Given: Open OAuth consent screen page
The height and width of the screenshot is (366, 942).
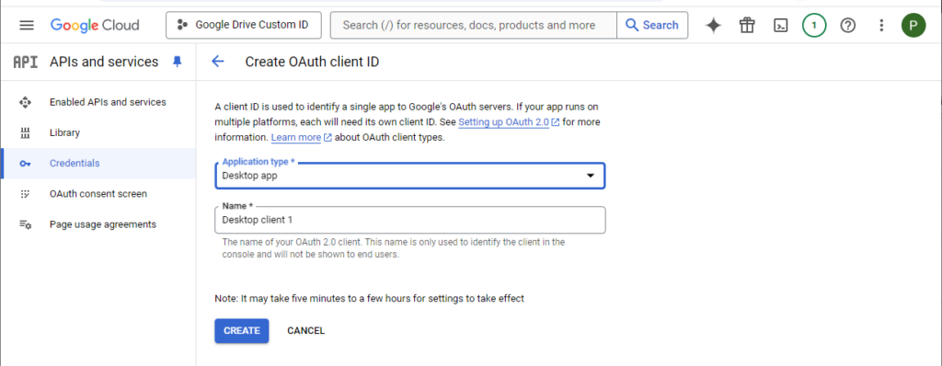Looking at the screenshot, I should [98, 194].
